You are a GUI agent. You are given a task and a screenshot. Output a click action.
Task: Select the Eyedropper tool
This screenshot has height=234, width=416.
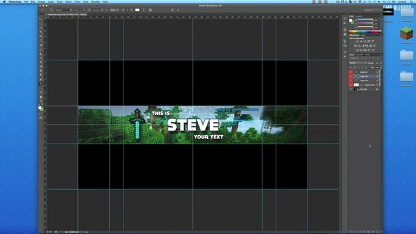[41, 40]
